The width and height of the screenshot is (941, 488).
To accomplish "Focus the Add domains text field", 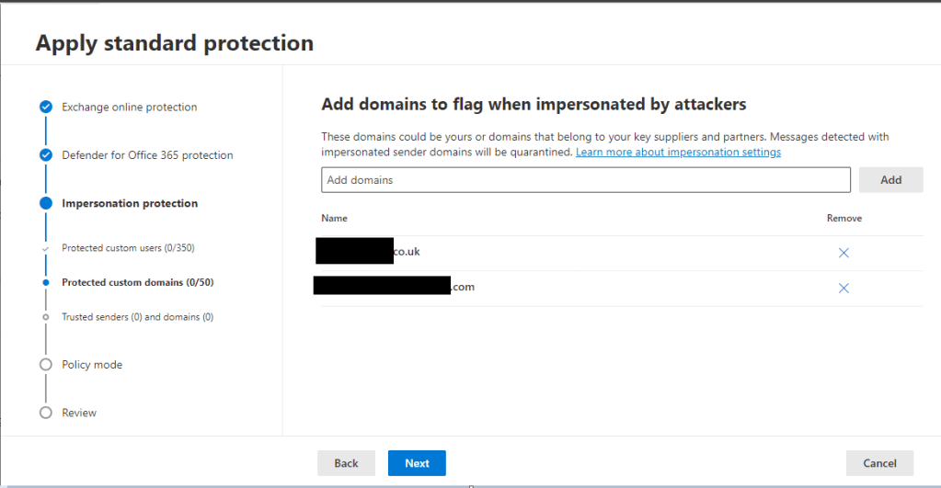I will [x=585, y=180].
